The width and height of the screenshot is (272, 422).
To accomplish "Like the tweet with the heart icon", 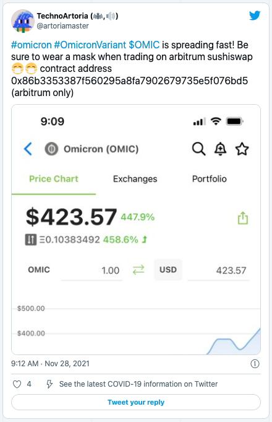I will (17, 384).
